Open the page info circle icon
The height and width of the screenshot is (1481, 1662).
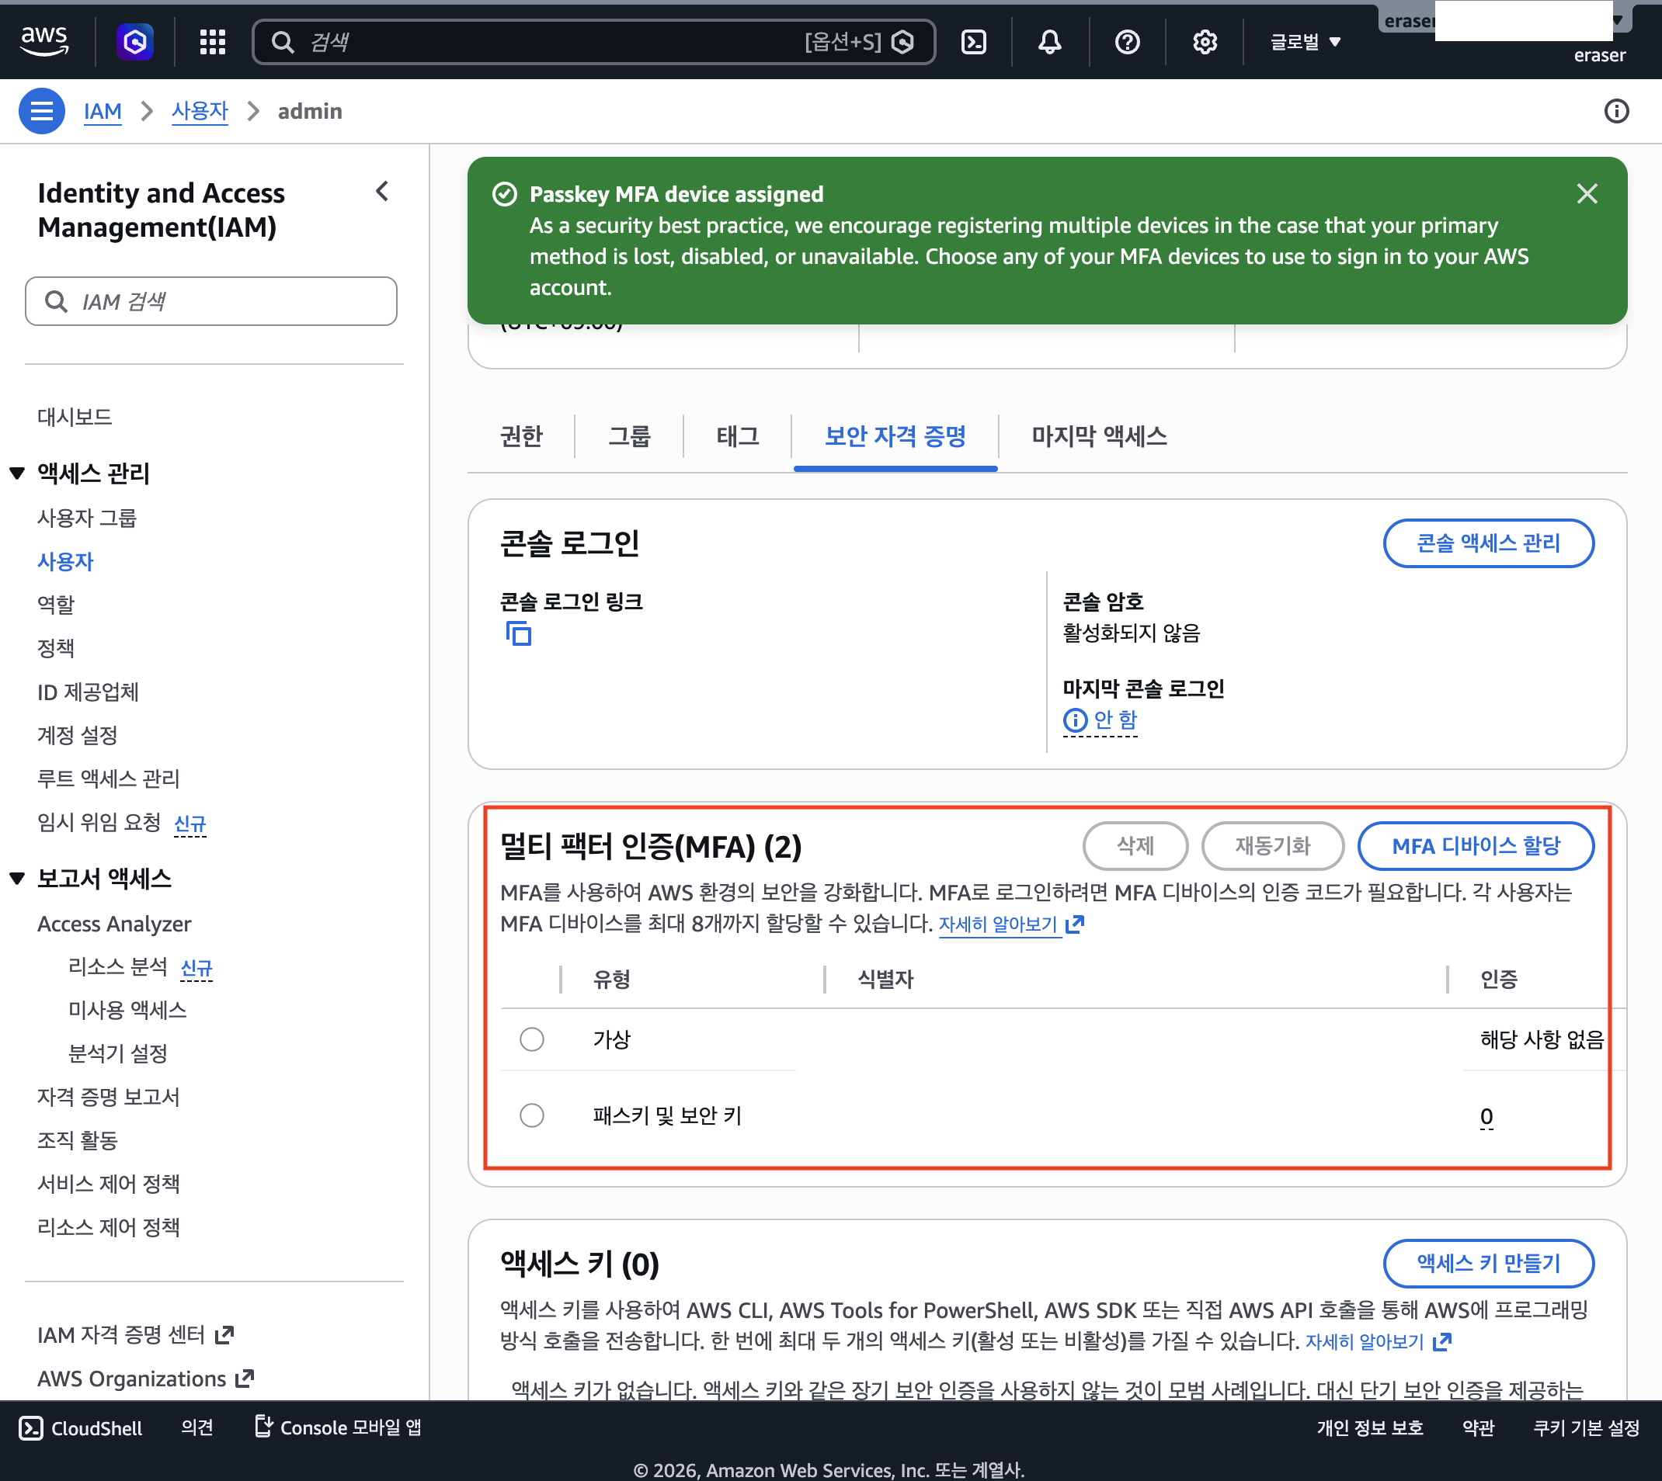pyautogui.click(x=1615, y=111)
